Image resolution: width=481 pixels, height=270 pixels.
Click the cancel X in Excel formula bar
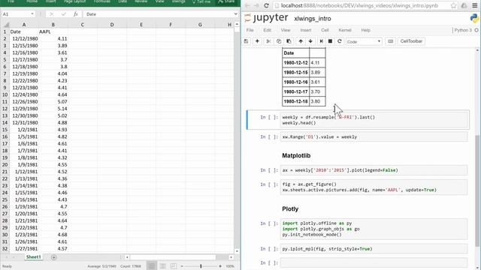[51, 14]
